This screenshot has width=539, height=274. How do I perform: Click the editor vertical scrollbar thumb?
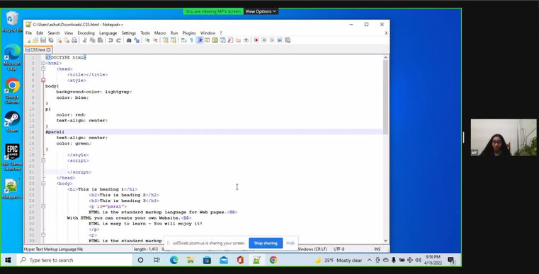[385, 97]
